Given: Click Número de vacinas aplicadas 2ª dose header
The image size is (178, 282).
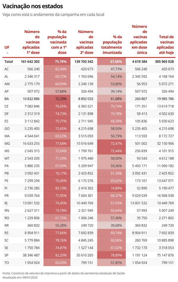Looking at the screenshot, I should (x=85, y=42).
